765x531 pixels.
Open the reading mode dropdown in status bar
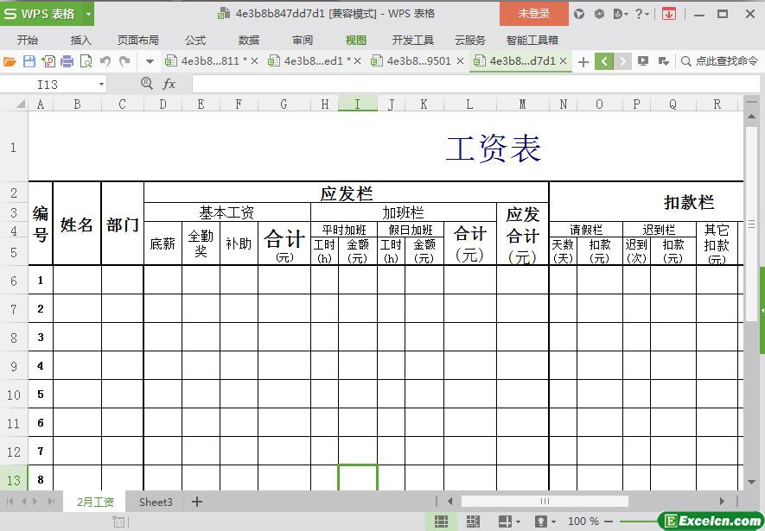coord(517,522)
